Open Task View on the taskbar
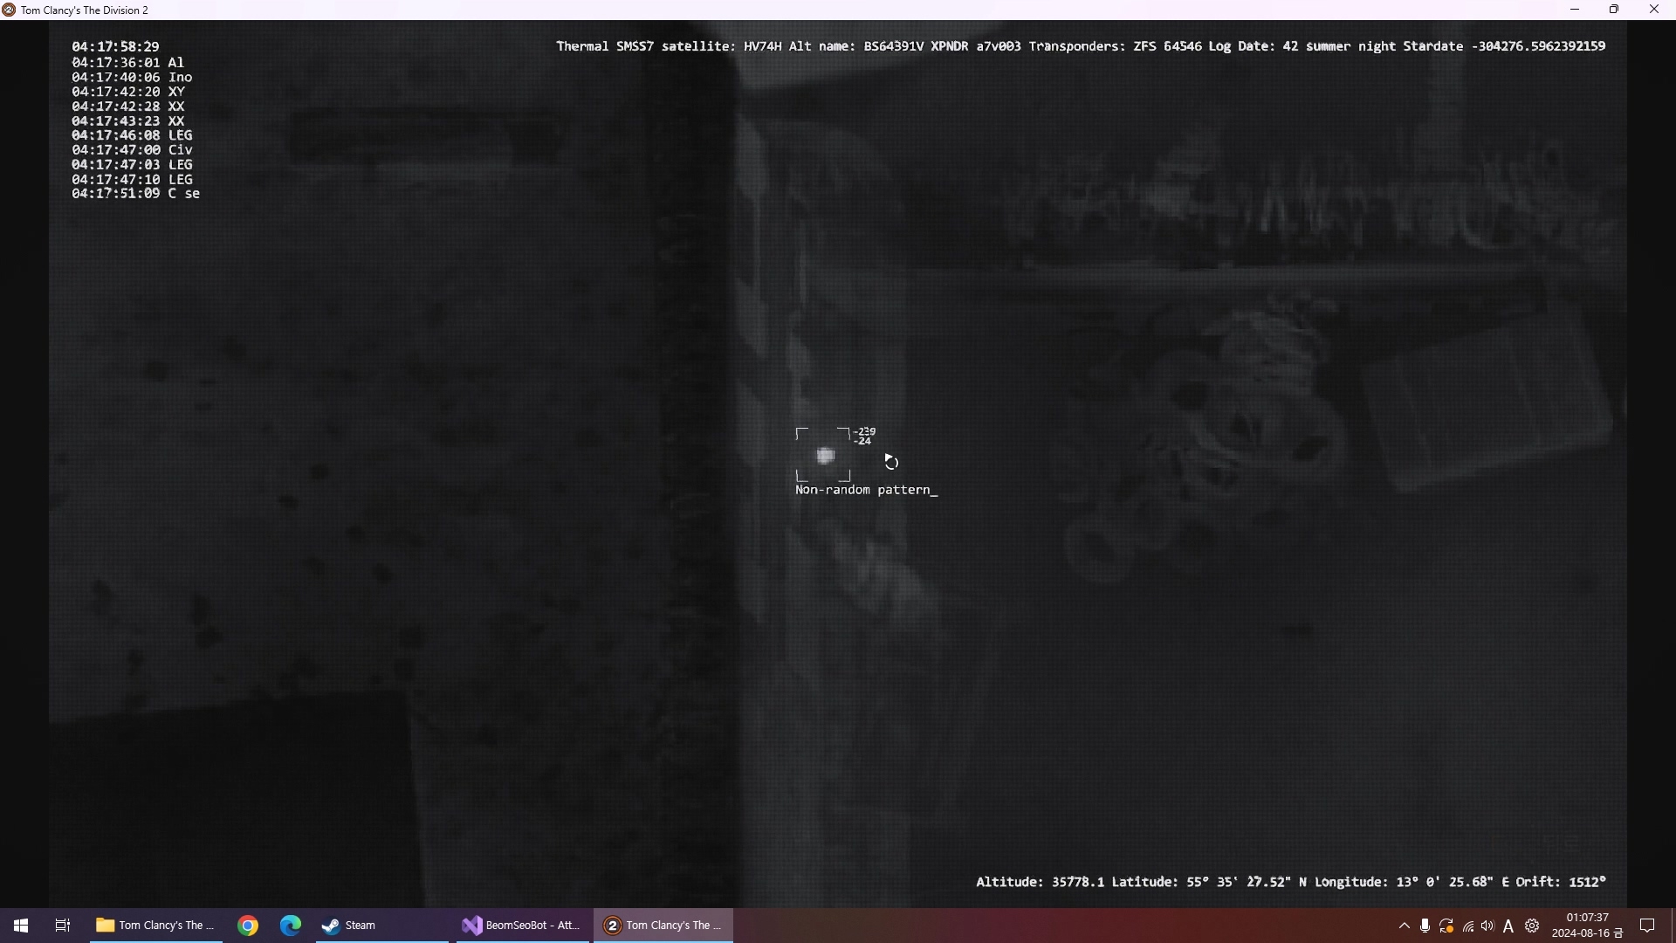 point(62,926)
